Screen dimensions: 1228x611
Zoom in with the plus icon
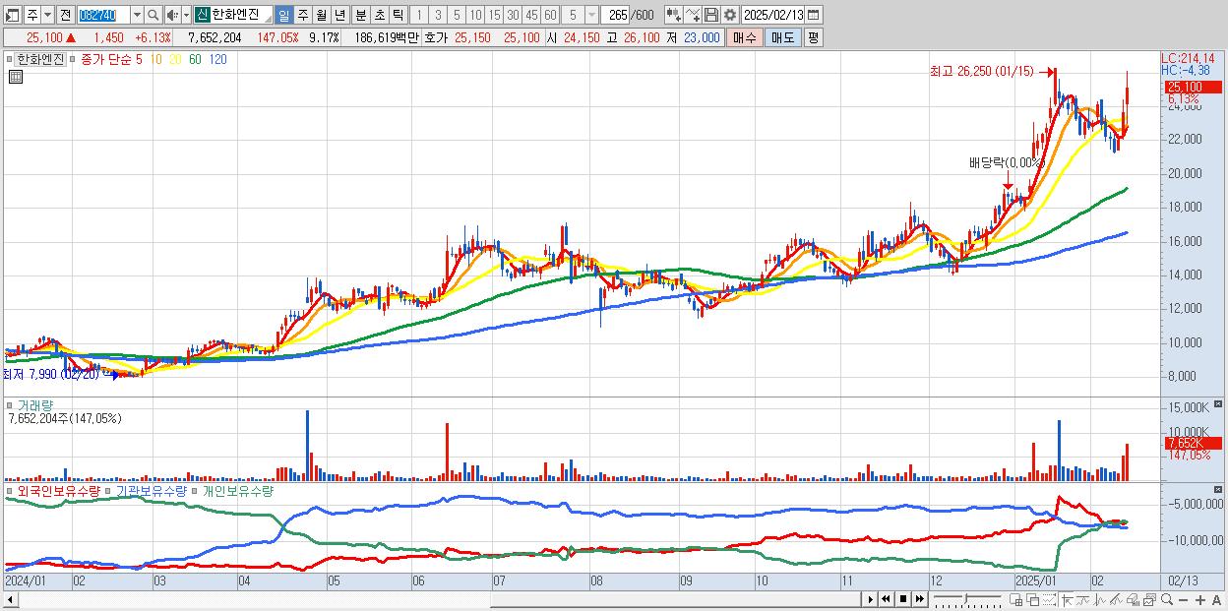tap(1200, 600)
